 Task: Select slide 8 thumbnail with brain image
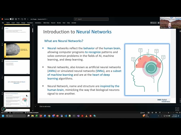pos(17,100)
